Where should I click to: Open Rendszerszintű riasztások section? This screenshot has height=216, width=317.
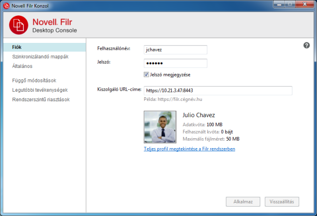tap(41, 99)
